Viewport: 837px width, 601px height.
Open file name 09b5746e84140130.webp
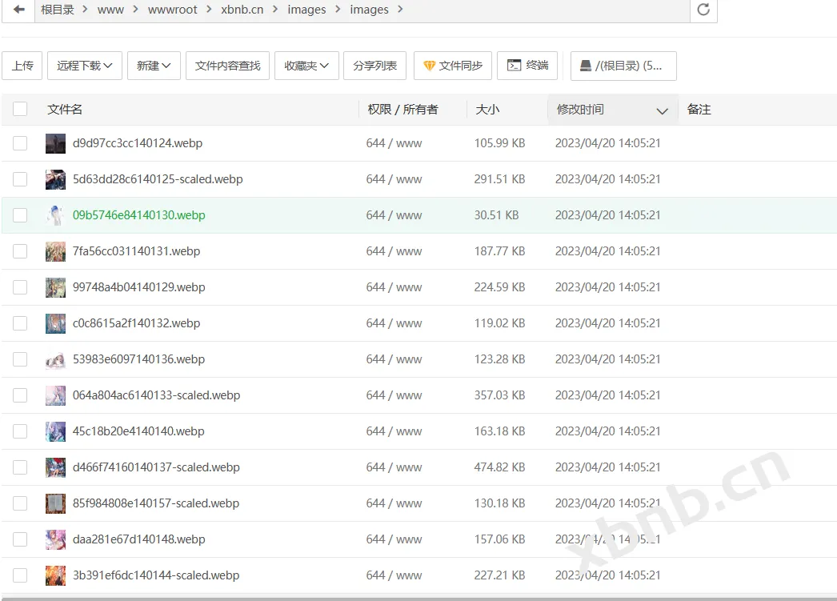138,215
